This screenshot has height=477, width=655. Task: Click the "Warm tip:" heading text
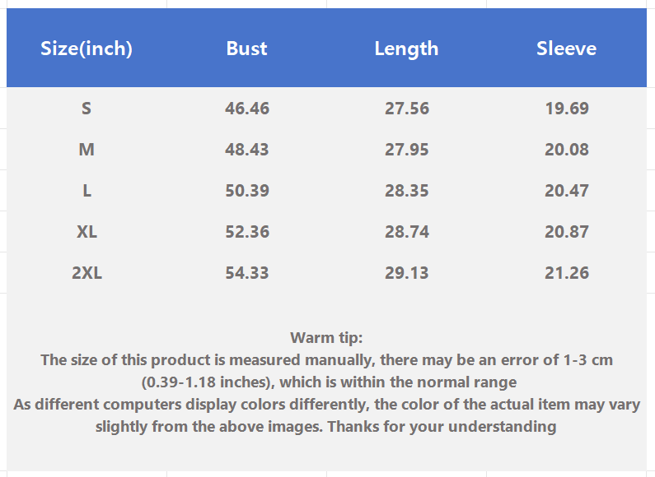coord(326,337)
